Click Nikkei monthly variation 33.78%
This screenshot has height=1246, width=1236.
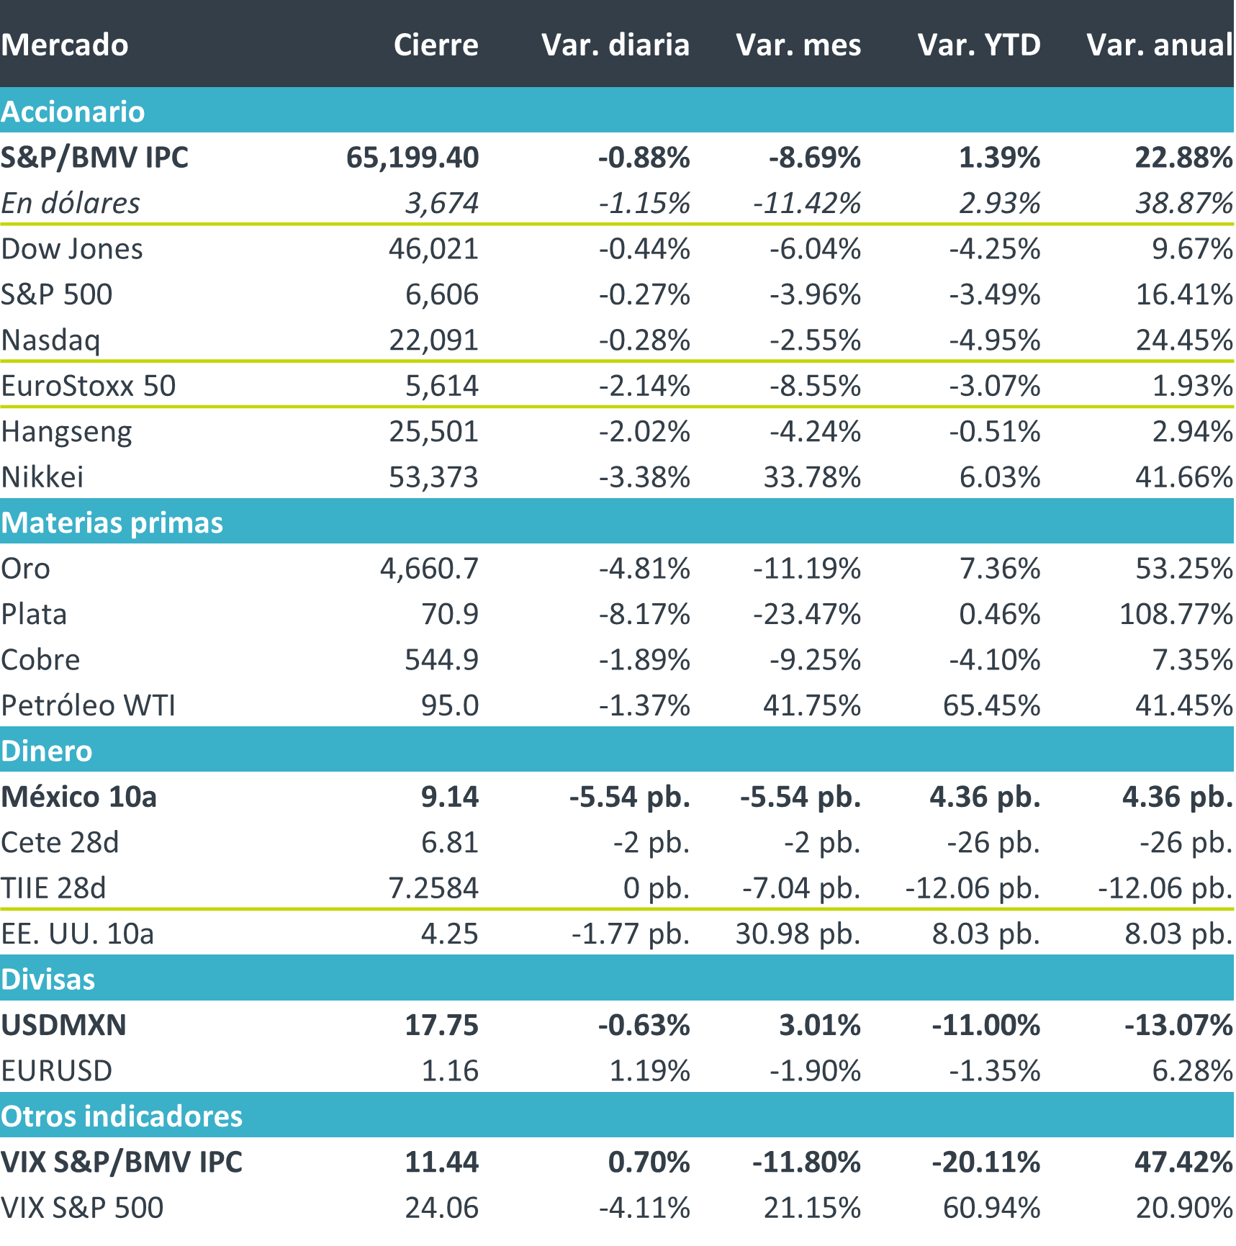(x=812, y=477)
